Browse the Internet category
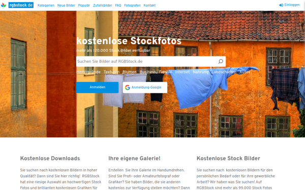 click(x=182, y=72)
